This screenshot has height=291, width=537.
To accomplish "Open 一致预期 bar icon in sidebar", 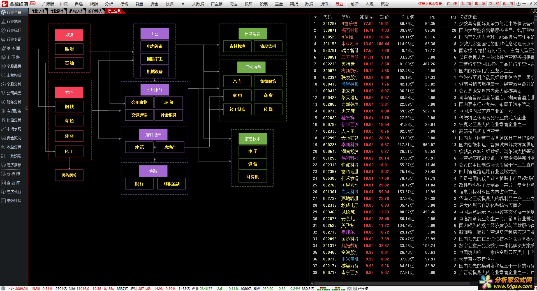I will tap(3, 156).
